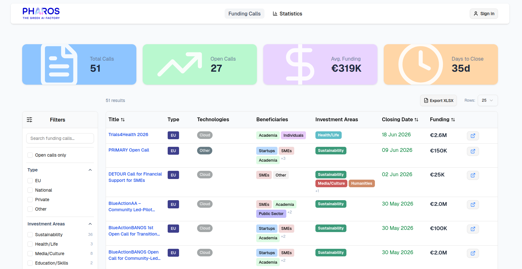
Task: Click the Sign in user icon
Action: tap(476, 14)
